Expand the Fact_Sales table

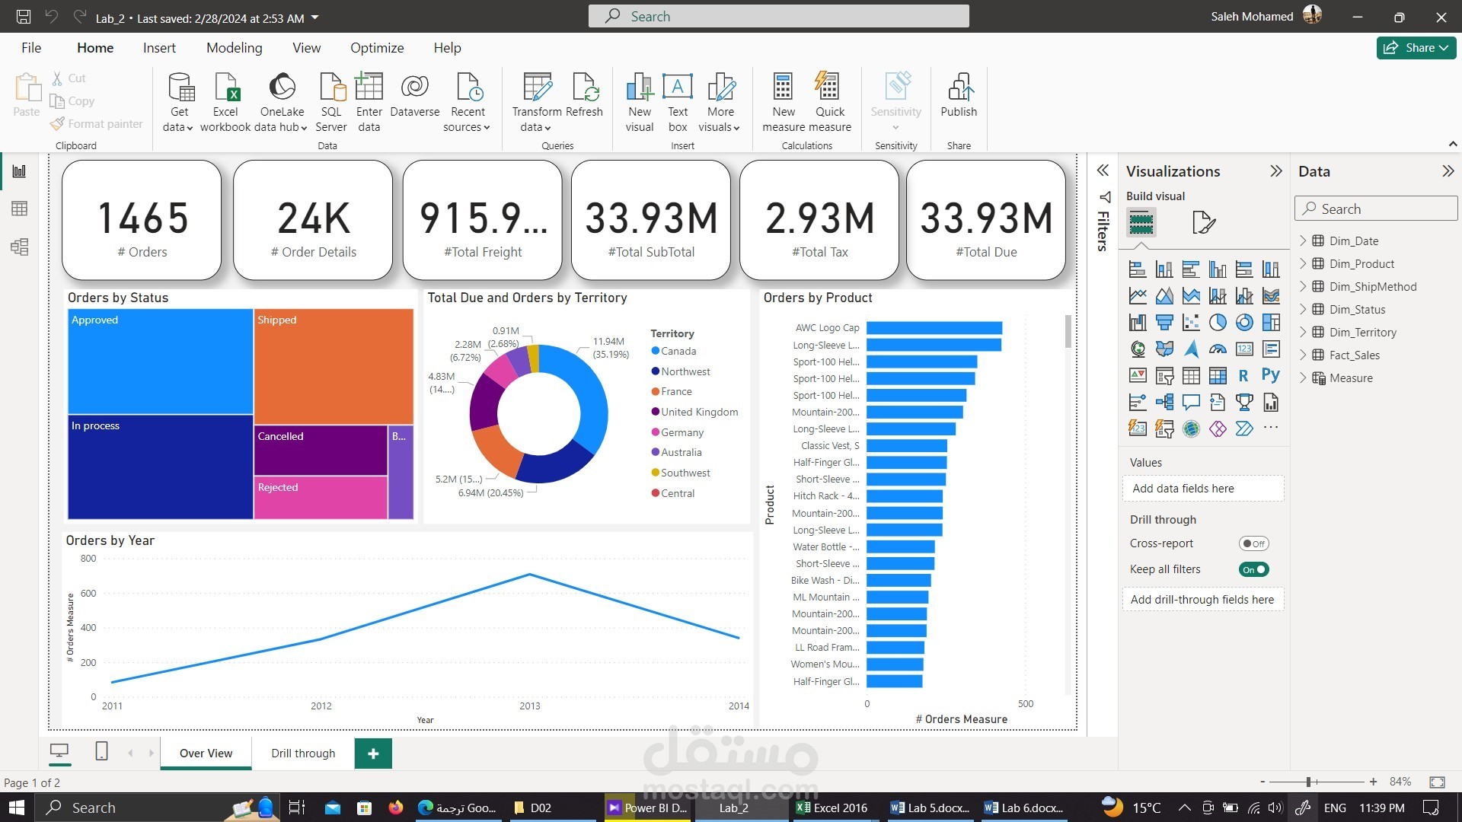click(1303, 355)
